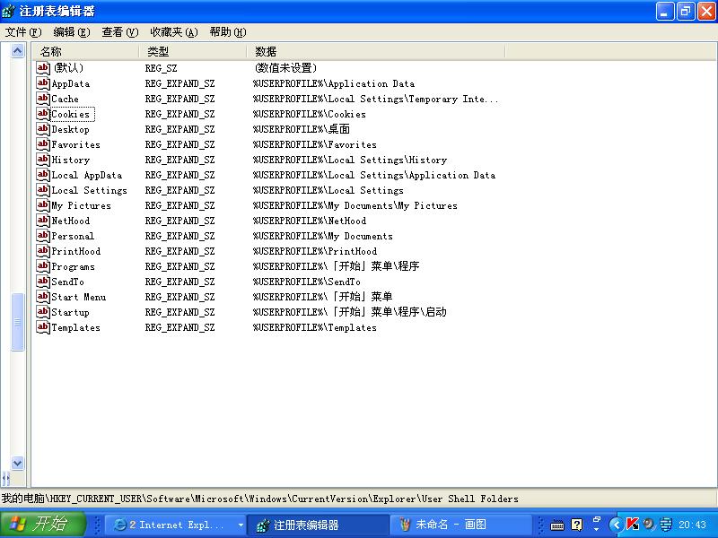Click the REG_SZ type cell

point(162,68)
